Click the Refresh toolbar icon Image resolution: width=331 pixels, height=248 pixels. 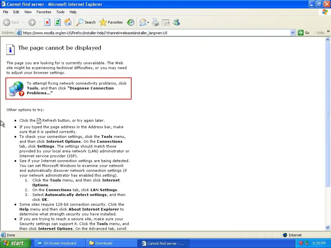point(58,22)
